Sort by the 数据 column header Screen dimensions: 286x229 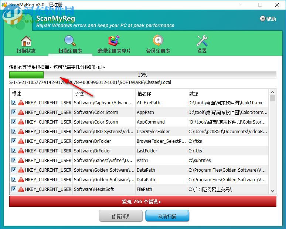228,94
